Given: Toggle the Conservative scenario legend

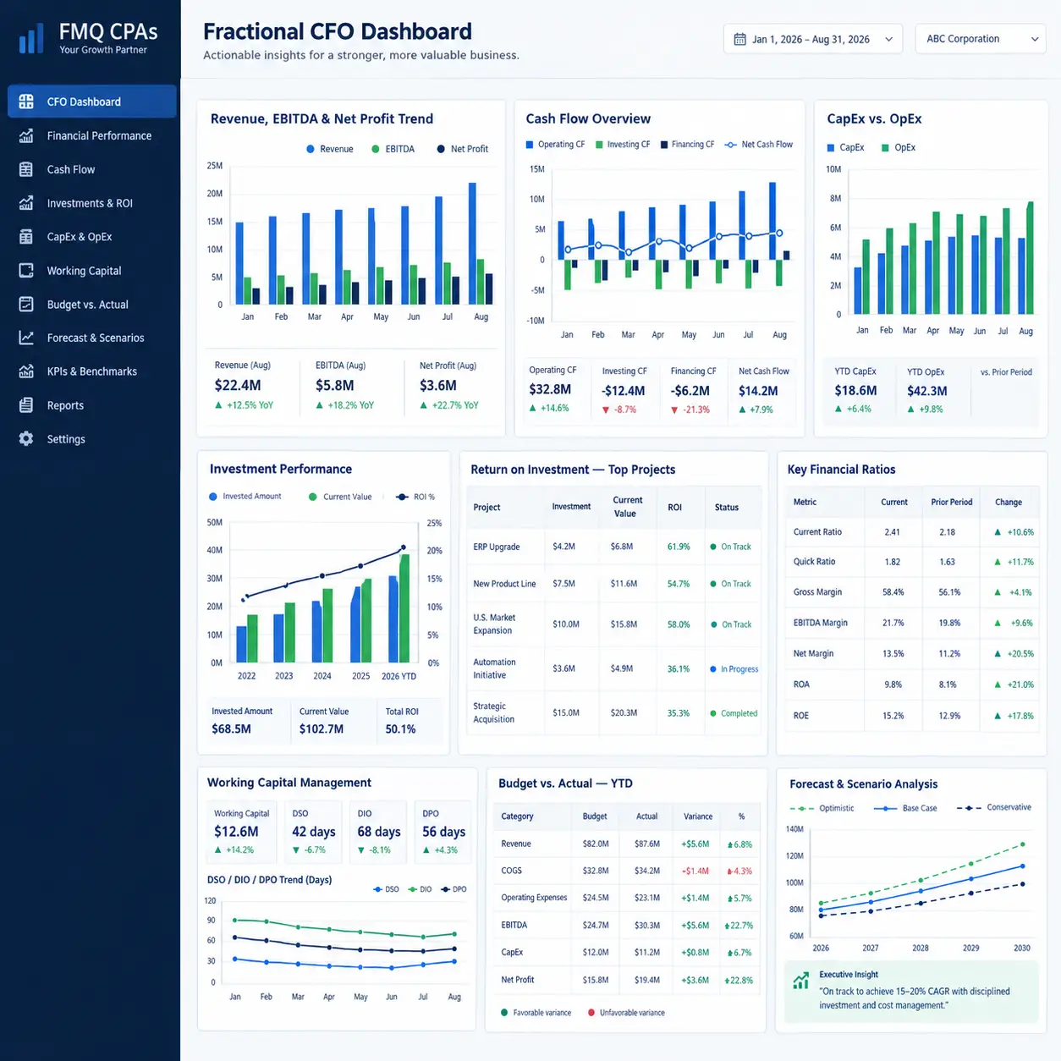Looking at the screenshot, I should [994, 807].
